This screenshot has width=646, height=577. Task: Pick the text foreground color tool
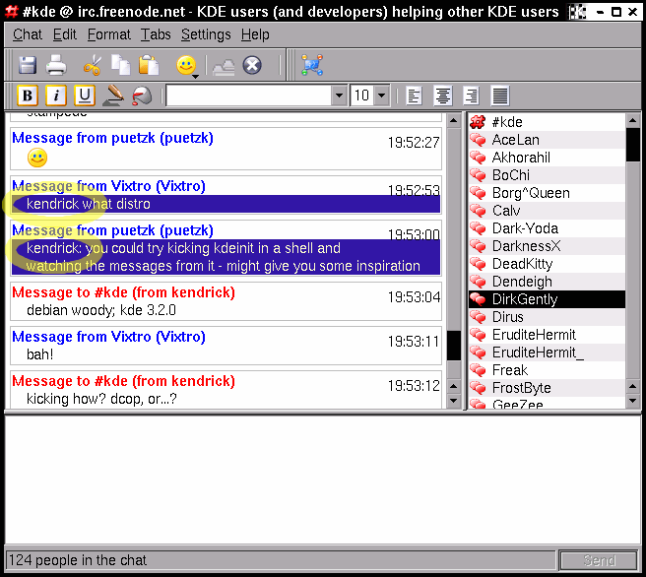pyautogui.click(x=113, y=96)
